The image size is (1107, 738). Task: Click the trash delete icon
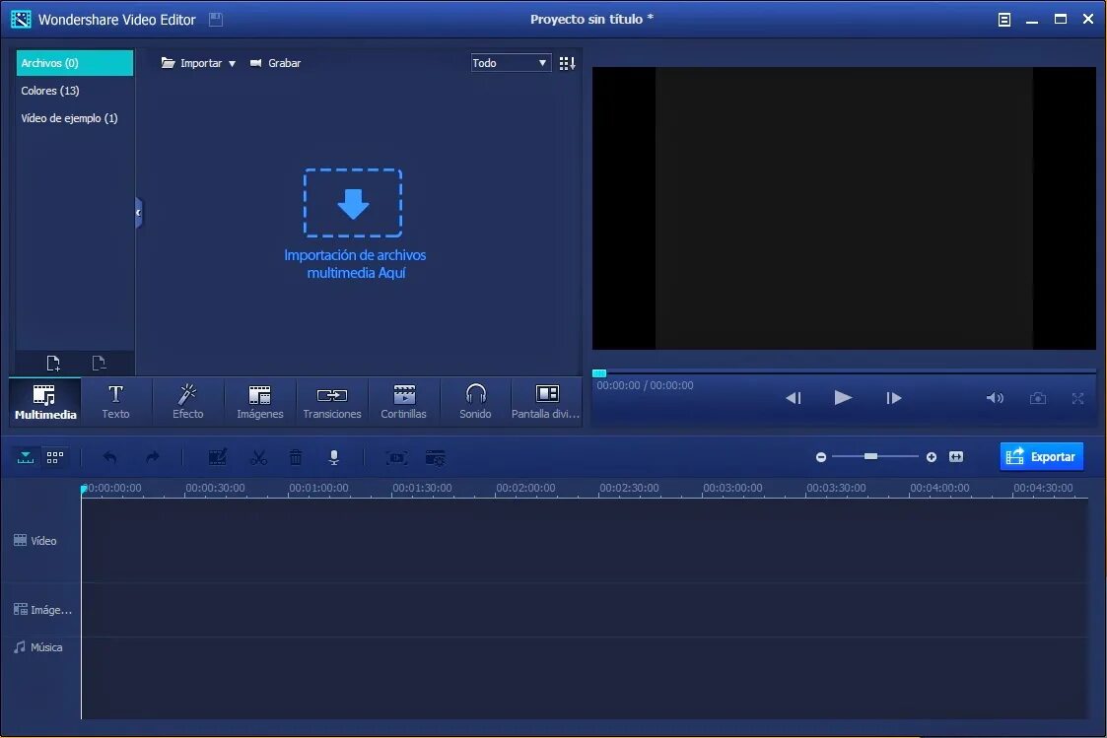(296, 457)
